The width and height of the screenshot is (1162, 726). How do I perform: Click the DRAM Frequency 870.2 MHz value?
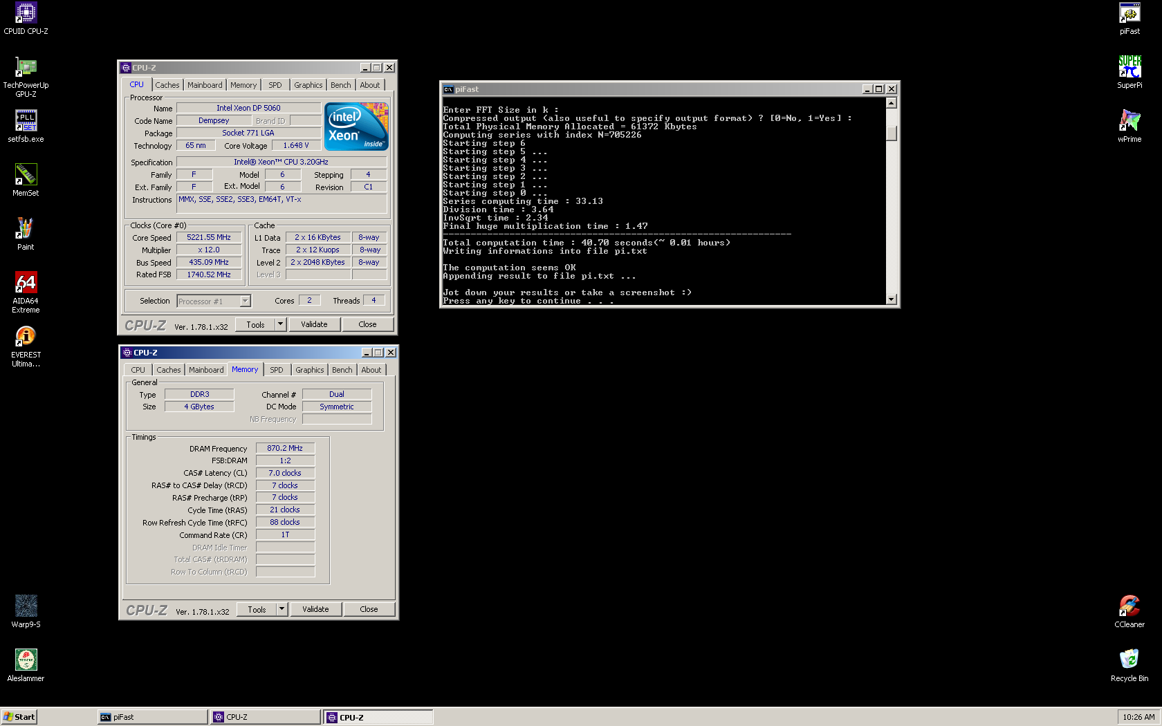[x=285, y=448]
